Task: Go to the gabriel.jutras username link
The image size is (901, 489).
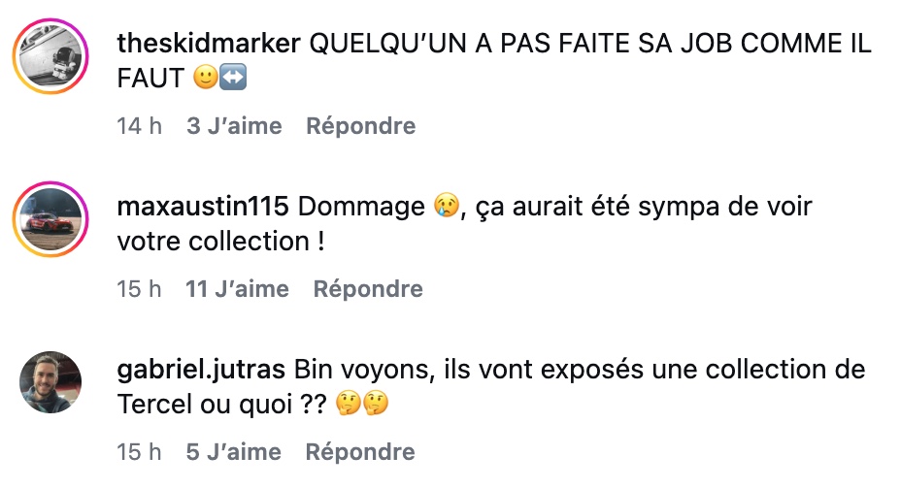Action: 201,370
